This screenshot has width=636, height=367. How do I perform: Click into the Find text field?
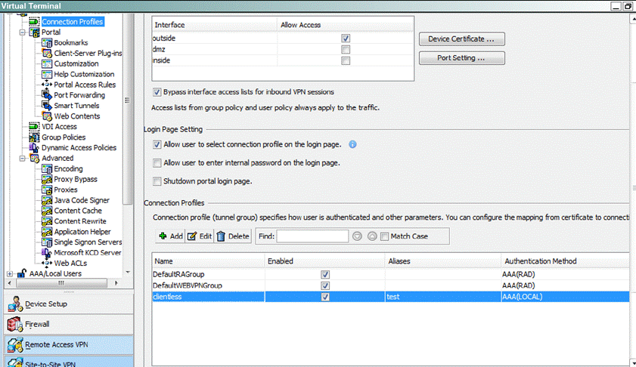coord(301,236)
